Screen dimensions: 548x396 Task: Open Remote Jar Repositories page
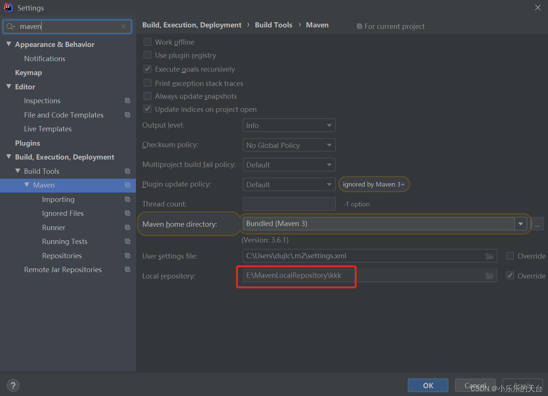63,270
